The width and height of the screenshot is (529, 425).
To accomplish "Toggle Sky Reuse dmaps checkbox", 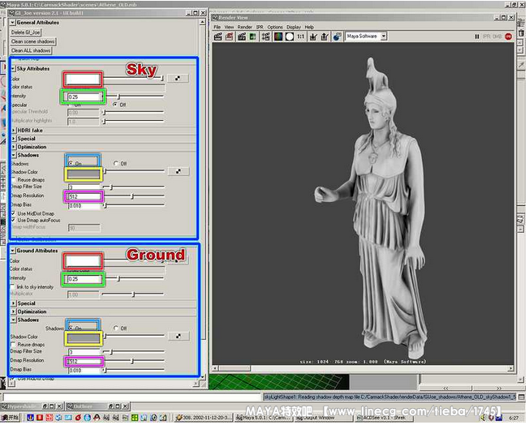I will 13,180.
